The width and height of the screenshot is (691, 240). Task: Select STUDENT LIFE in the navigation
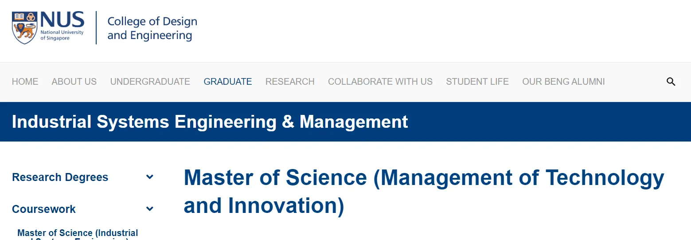tap(477, 82)
